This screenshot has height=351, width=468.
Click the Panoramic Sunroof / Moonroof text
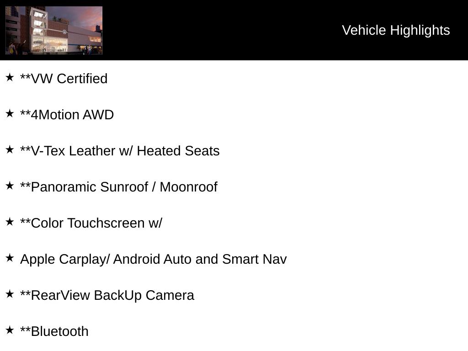119,187
